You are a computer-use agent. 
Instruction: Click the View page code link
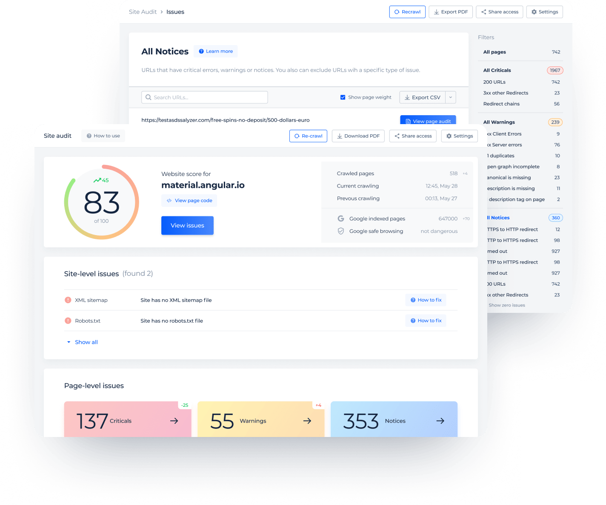click(x=189, y=201)
